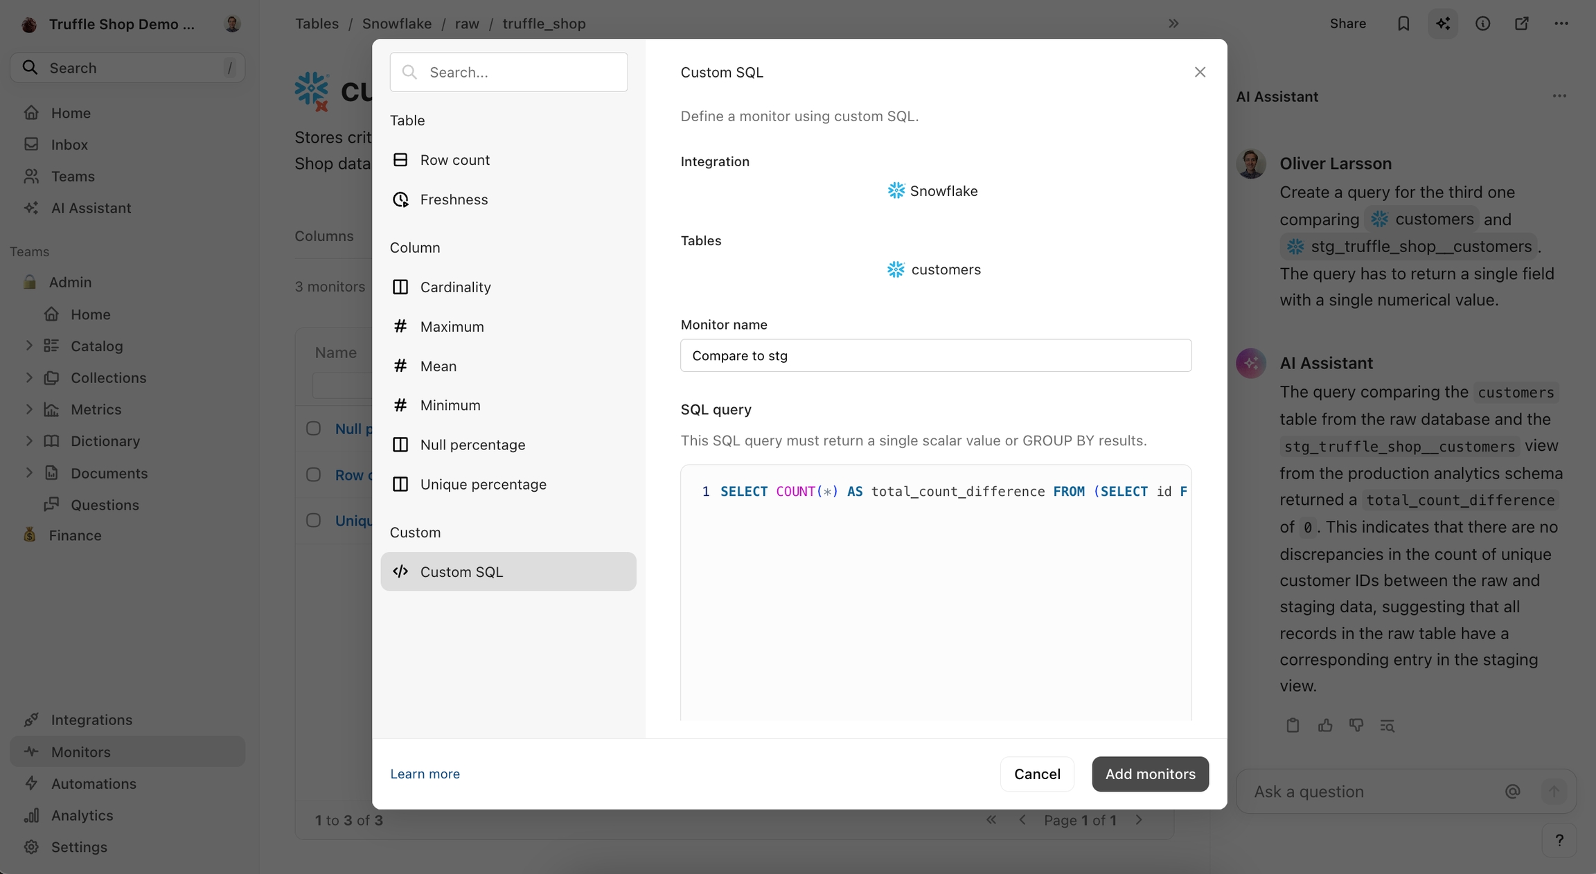This screenshot has height=874, width=1596.
Task: Expand the Catalog tree item
Action: [x=29, y=346]
